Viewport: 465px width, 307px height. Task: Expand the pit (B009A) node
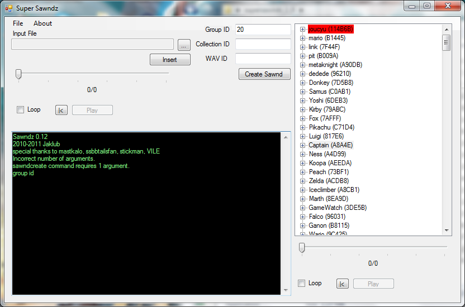(302, 56)
